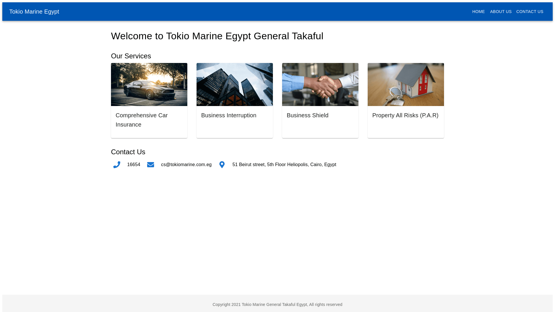The width and height of the screenshot is (555, 312).
Task: Select Business Shield card title
Action: pyautogui.click(x=308, y=115)
